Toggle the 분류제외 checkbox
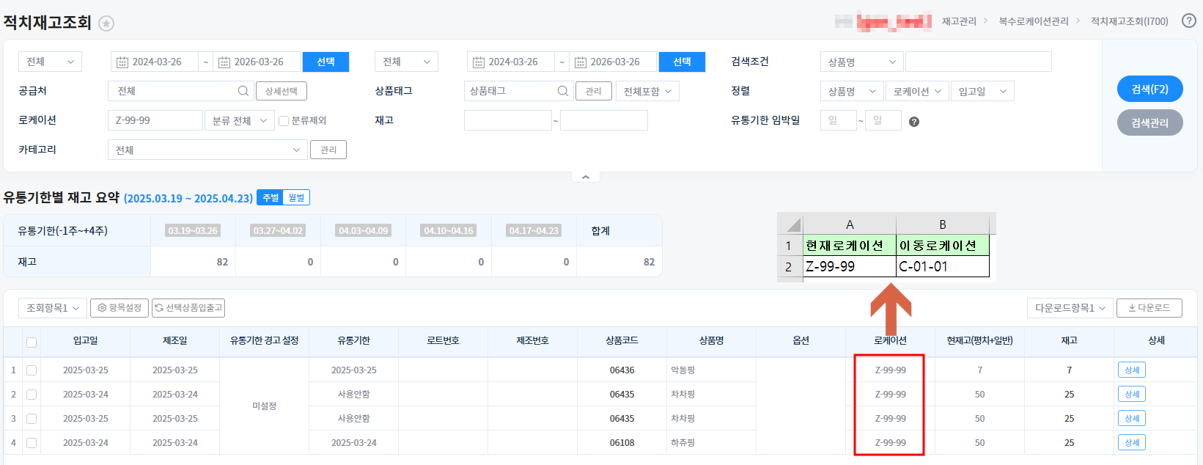 [284, 121]
